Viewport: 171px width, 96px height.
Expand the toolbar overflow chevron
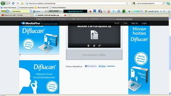tap(161, 11)
